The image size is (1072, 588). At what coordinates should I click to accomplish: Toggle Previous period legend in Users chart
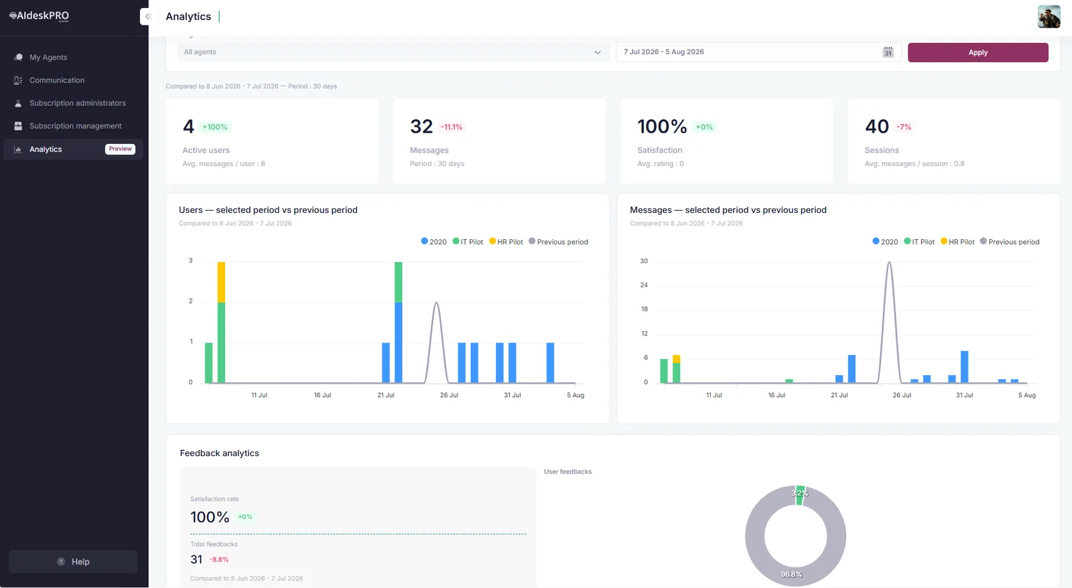[x=558, y=242]
